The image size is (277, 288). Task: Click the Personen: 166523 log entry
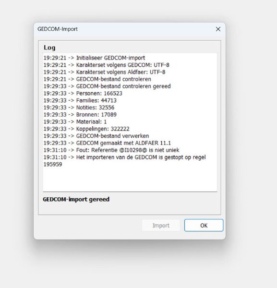pyautogui.click(x=83, y=93)
